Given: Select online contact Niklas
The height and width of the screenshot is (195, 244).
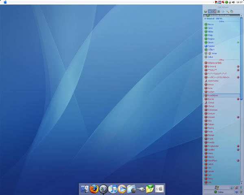Looking at the screenshot, I should [222, 32].
